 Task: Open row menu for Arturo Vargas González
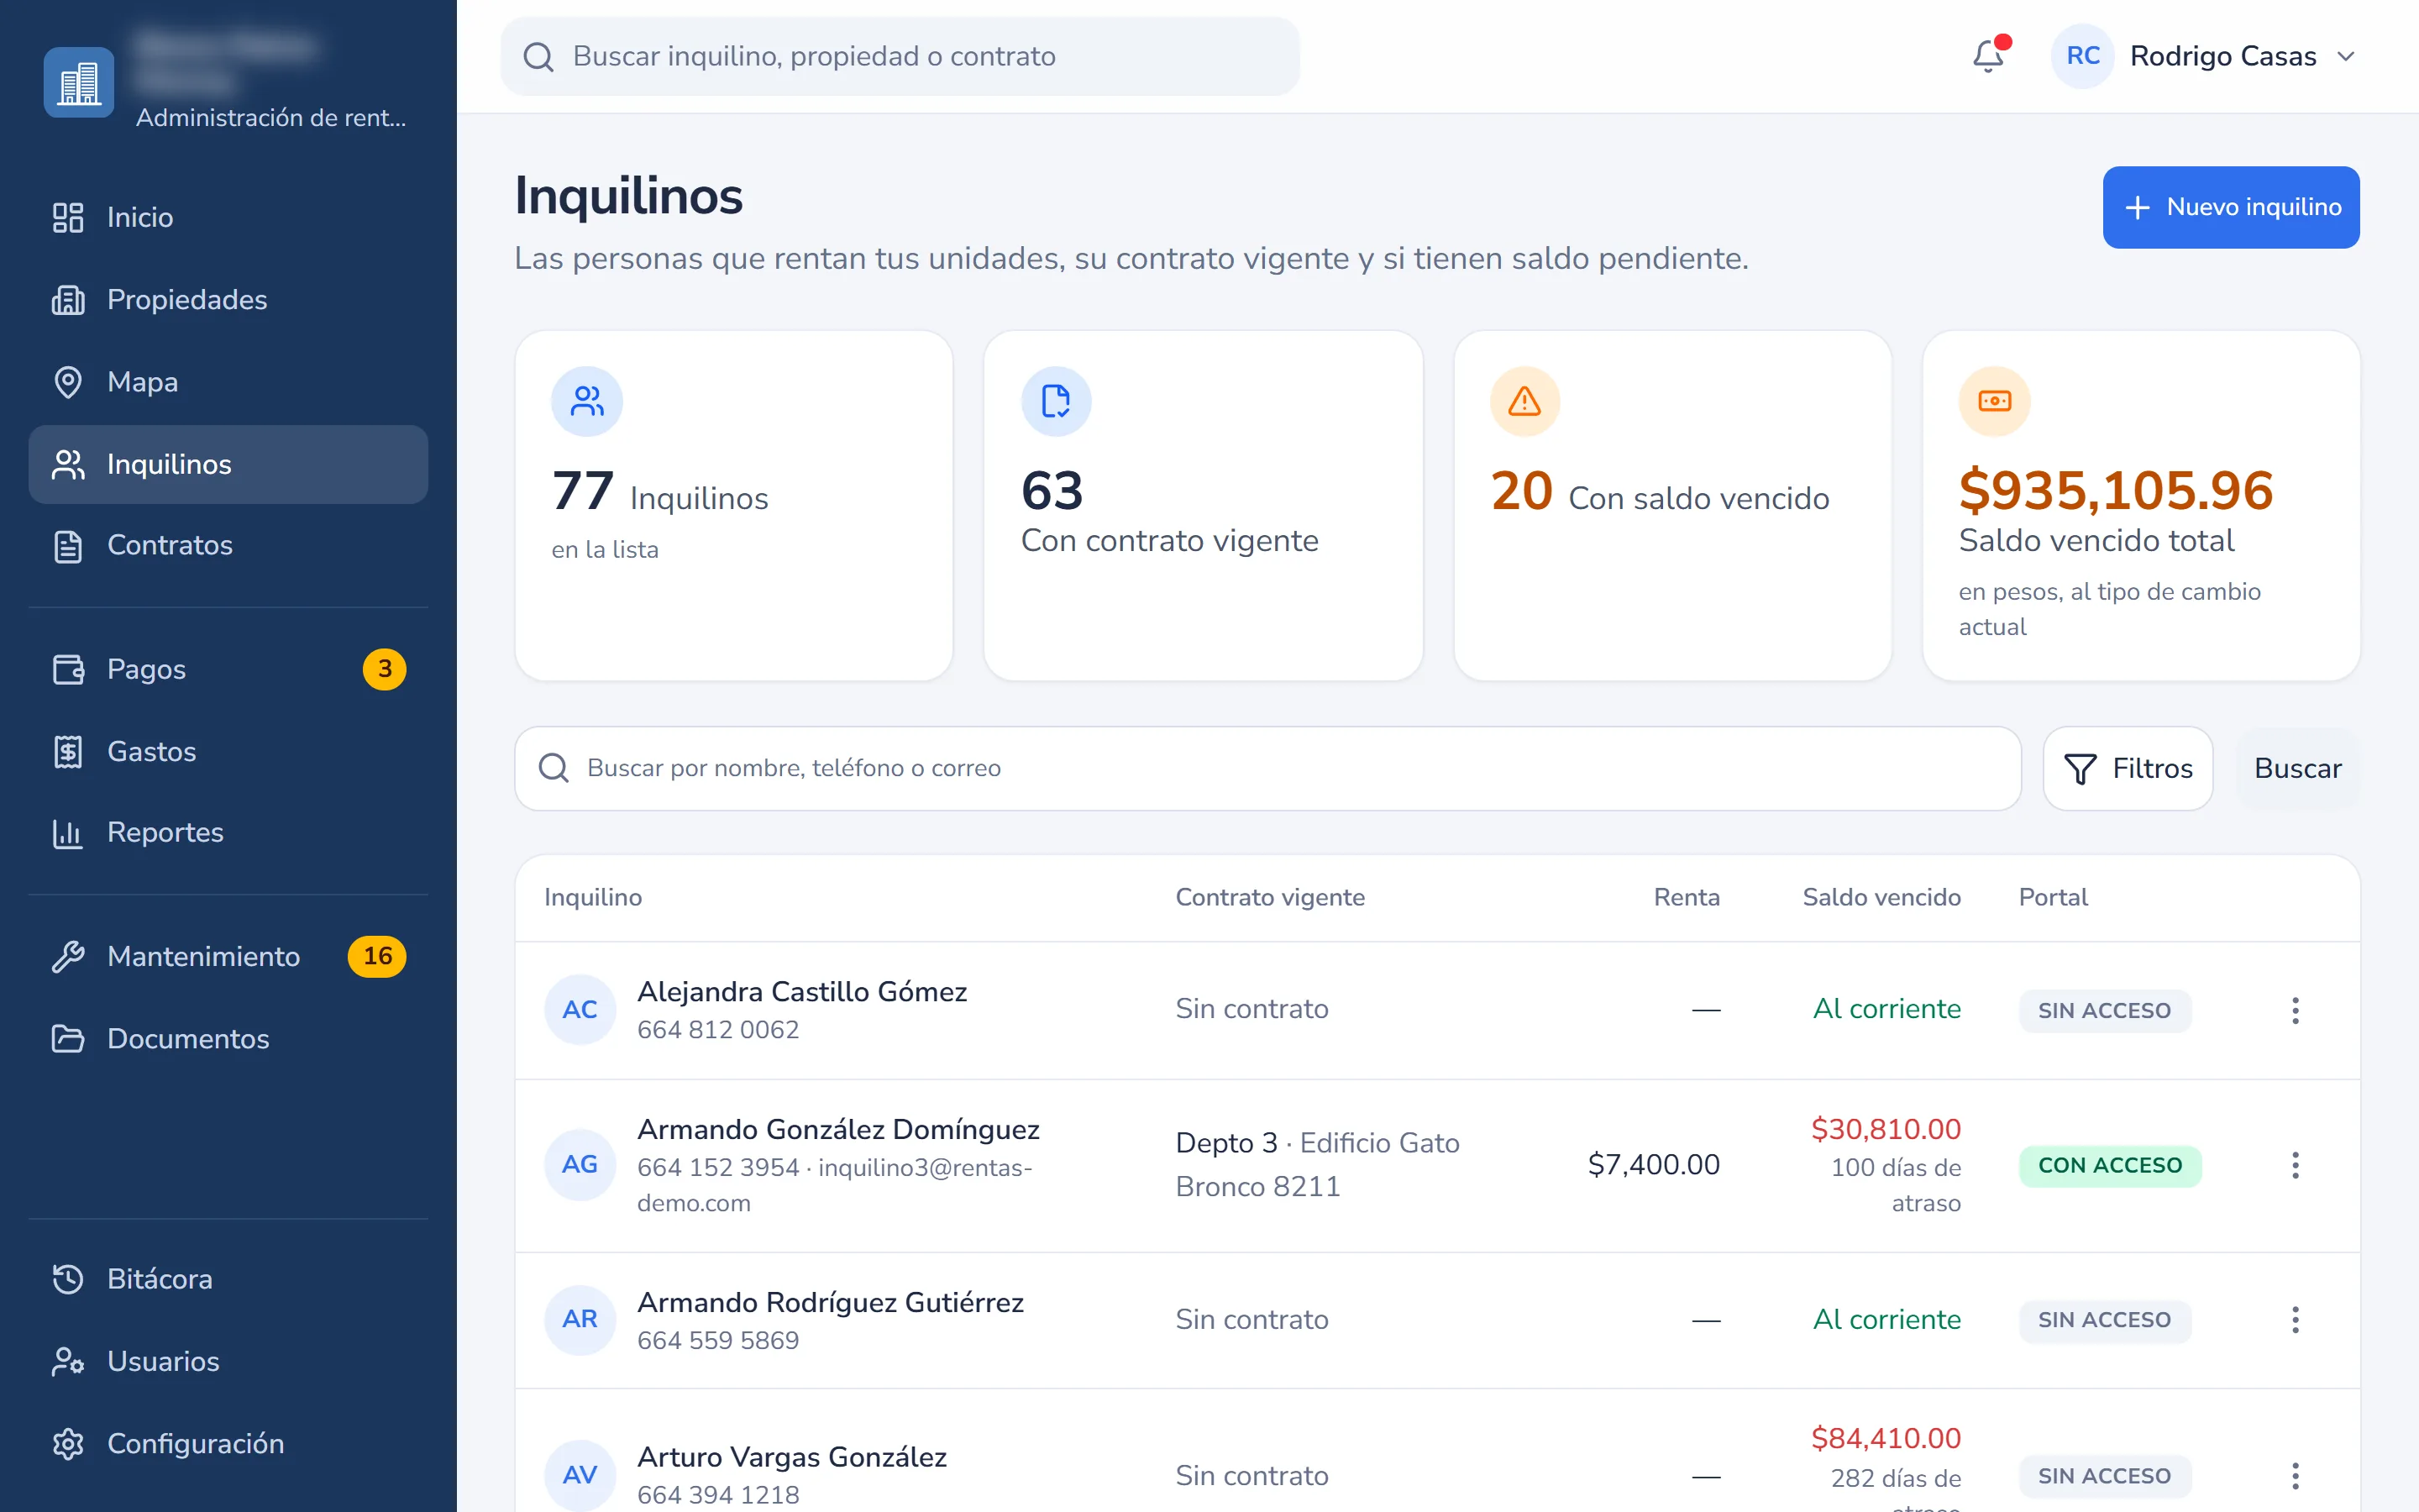click(2295, 1475)
